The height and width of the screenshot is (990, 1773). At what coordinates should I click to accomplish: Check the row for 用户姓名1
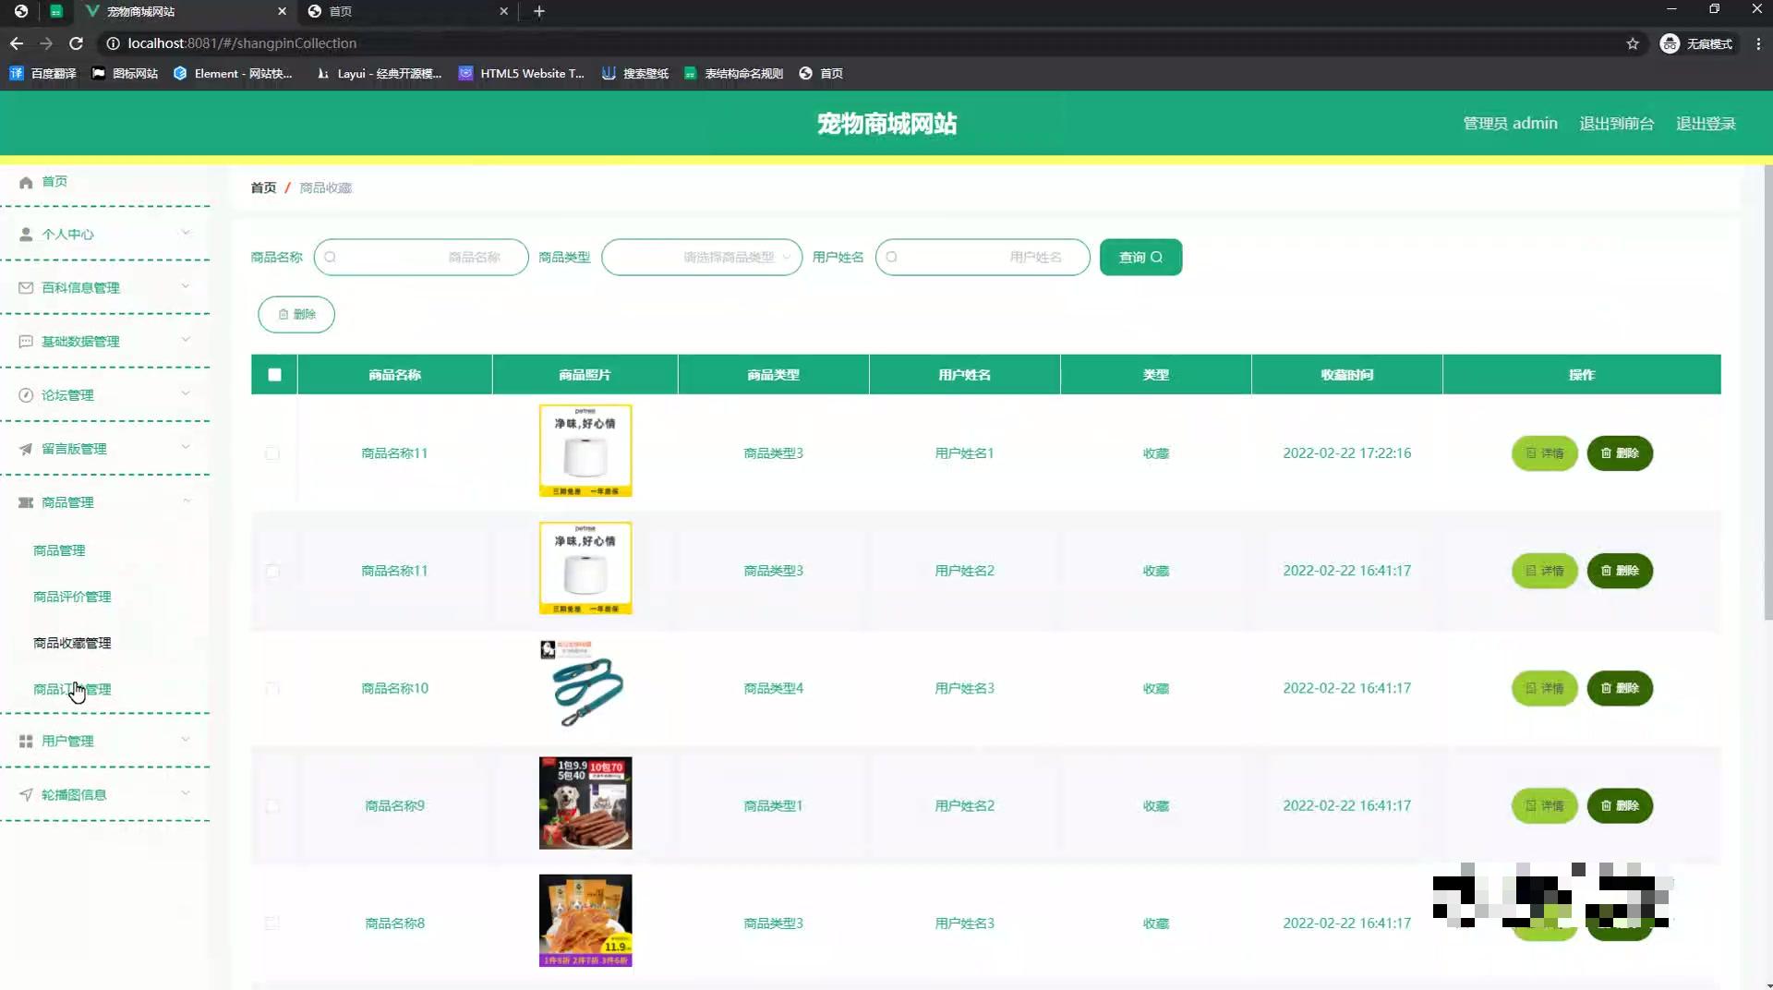(x=272, y=453)
